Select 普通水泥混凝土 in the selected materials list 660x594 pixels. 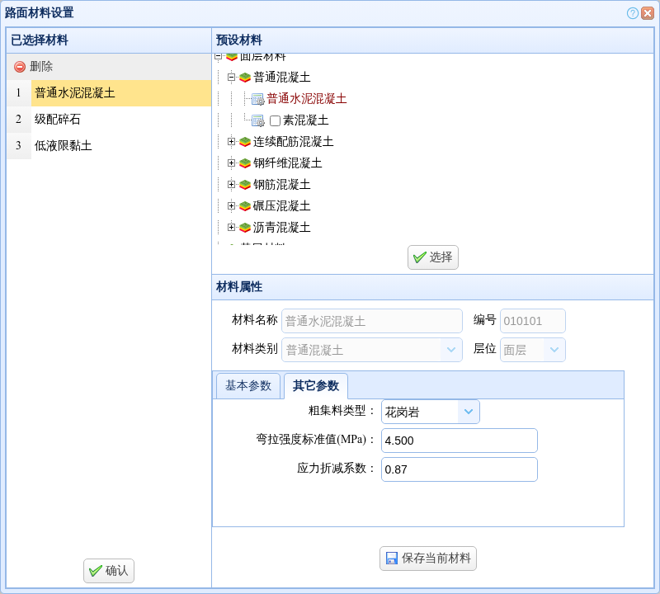pos(109,93)
